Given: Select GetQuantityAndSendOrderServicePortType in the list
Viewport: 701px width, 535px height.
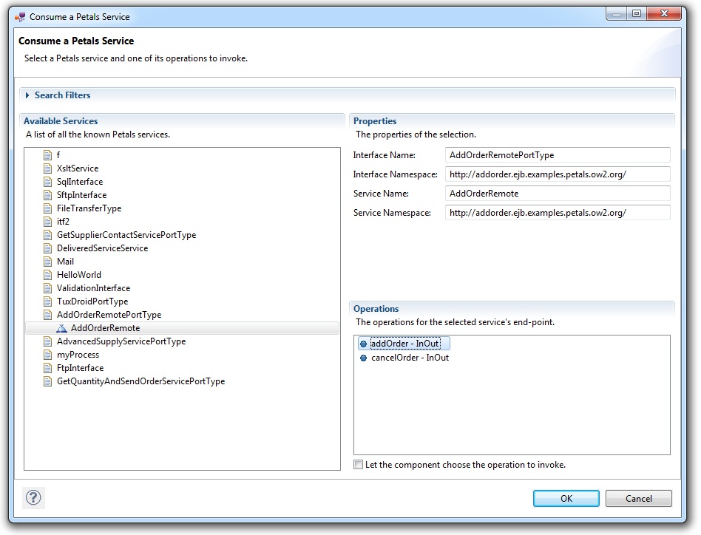Looking at the screenshot, I should tap(140, 381).
